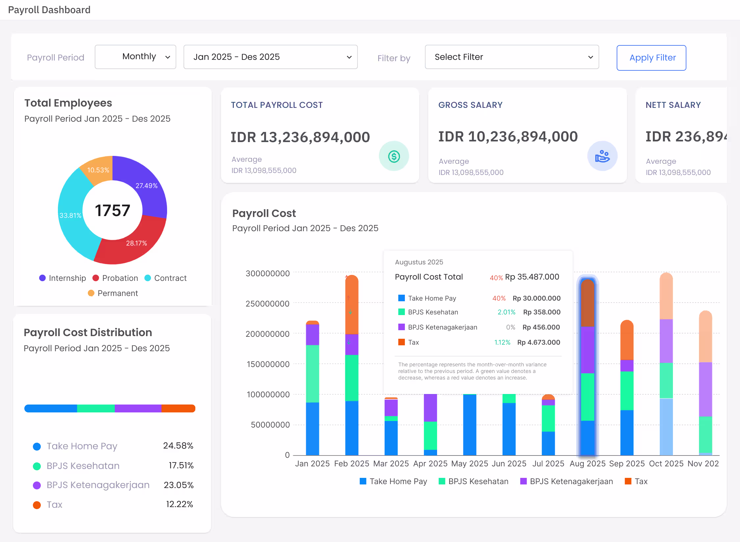
Task: Click Rp 30.000.000 Take Home Pay tooltip value
Action: (x=536, y=298)
